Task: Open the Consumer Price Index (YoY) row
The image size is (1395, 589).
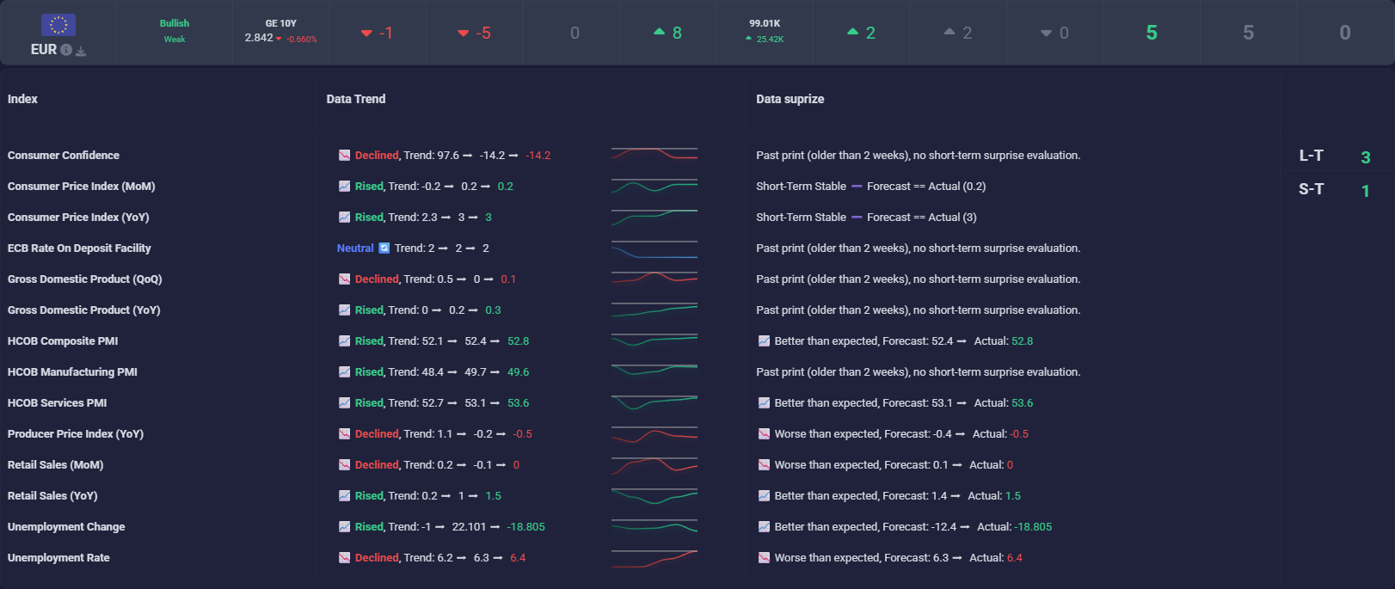Action: click(78, 218)
